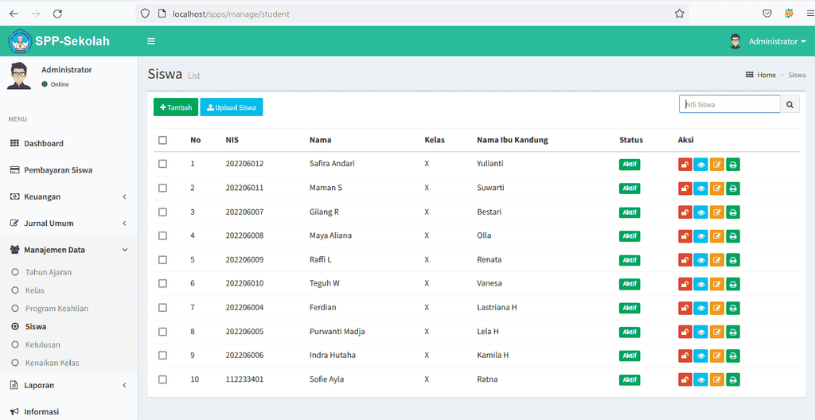This screenshot has width=815, height=420.
Task: Click the Pocket save icon in browser toolbar
Action: [x=767, y=14]
